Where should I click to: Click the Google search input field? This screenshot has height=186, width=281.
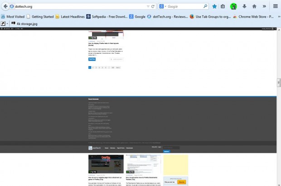click(184, 6)
